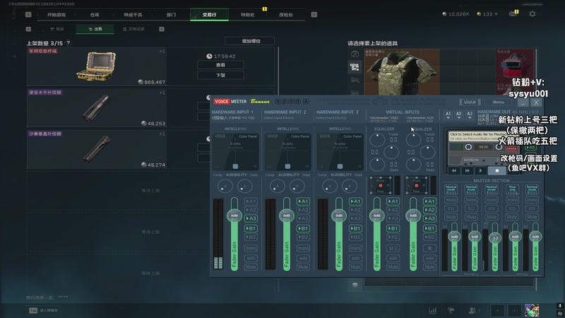565x318 pixels.
Task: Switch to the 改枪台 tab
Action: coord(286,15)
